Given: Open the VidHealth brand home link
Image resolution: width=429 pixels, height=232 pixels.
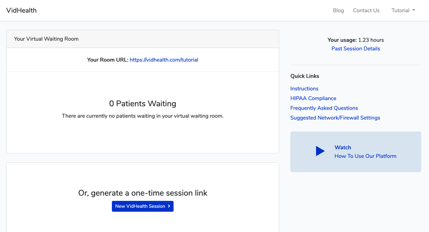Looking at the screenshot, I should pos(21,10).
